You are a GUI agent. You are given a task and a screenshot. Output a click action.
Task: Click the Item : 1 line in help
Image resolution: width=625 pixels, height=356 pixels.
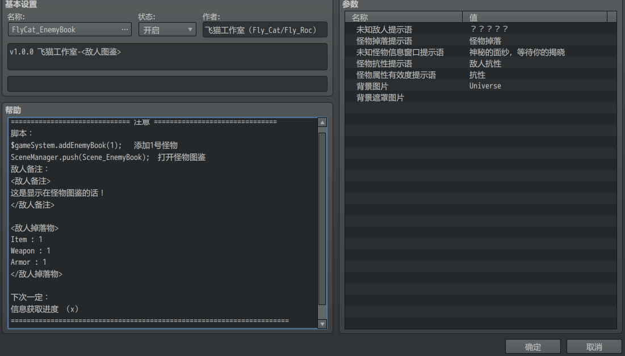(x=26, y=239)
